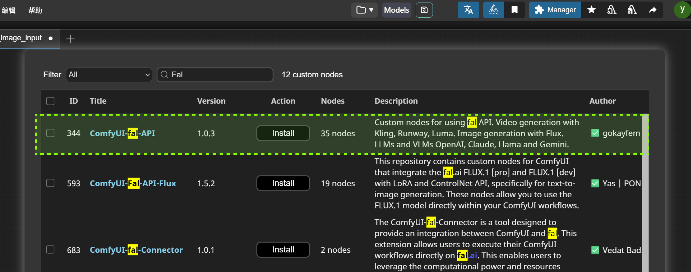Image resolution: width=691 pixels, height=272 pixels.
Task: Install ComfyUI-Fal-API-Flux version 1.5.2
Action: (x=283, y=183)
